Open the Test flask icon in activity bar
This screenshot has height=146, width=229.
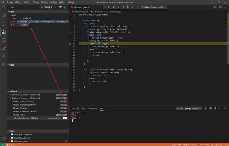(x=4, y=56)
